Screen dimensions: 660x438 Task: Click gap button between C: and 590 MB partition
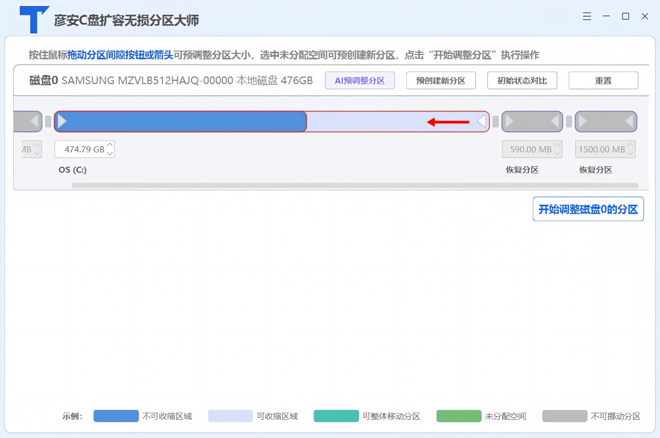pyautogui.click(x=495, y=122)
